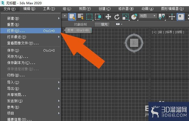Click the [标准] viewport setting label
Viewport: 189px width, 121px height.
(170, 32)
